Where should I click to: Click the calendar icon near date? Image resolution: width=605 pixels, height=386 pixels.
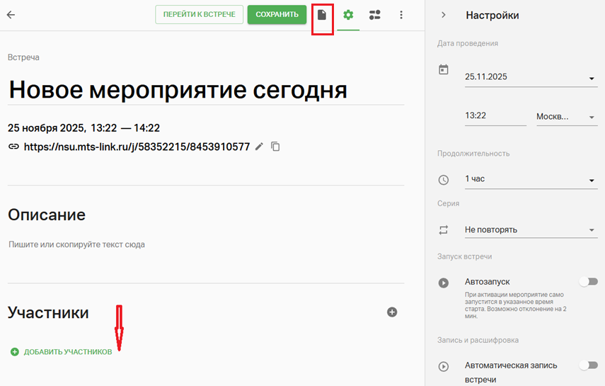444,69
